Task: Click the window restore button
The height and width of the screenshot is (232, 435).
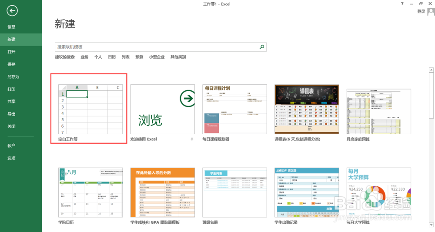Action: [421, 3]
